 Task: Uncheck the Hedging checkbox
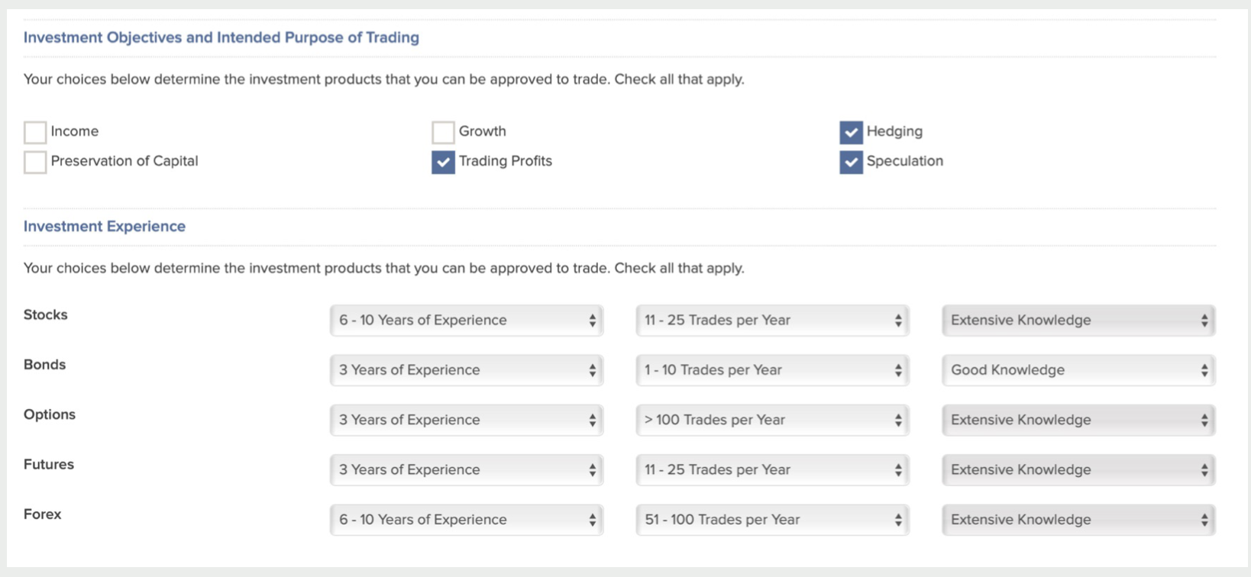tap(851, 132)
